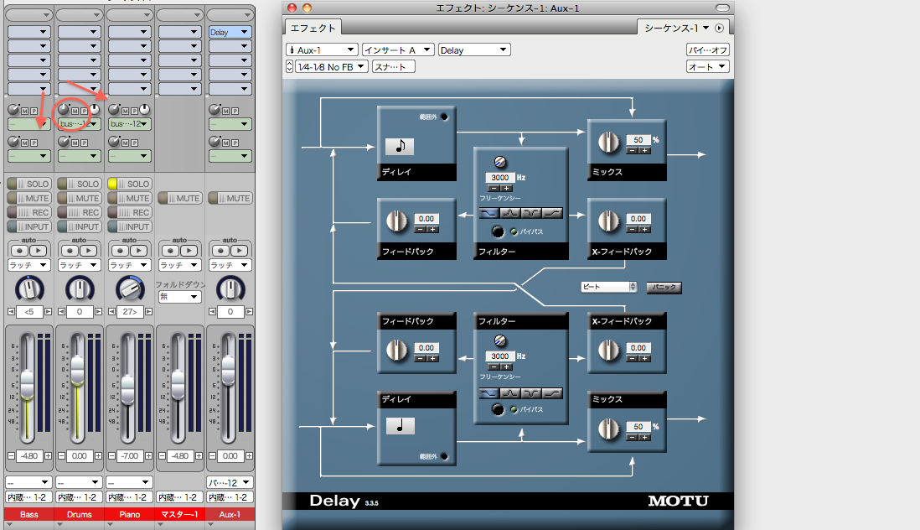
Task: Open the Aux-1 track selector dropdown
Action: (322, 49)
